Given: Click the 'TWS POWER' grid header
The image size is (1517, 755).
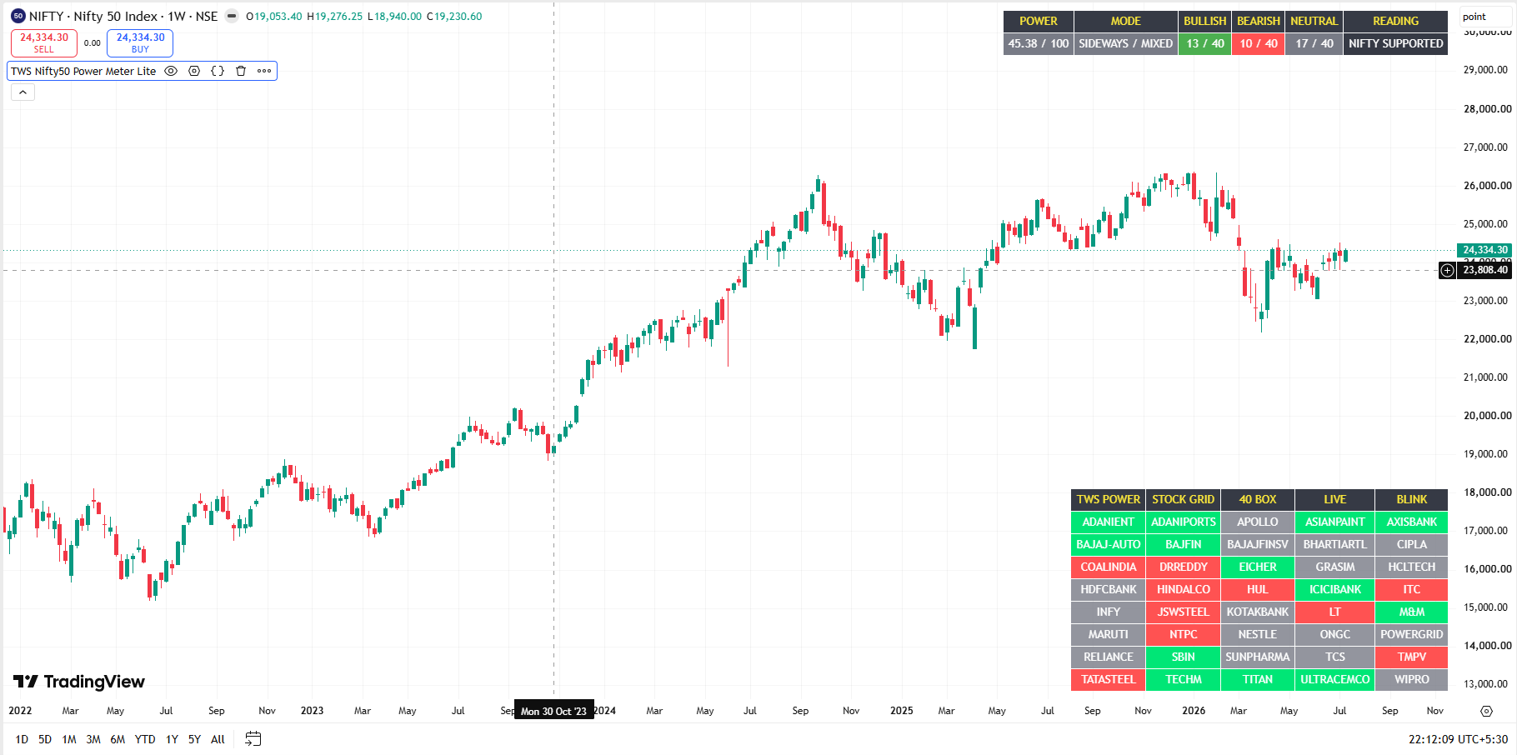Looking at the screenshot, I should click(x=1109, y=499).
